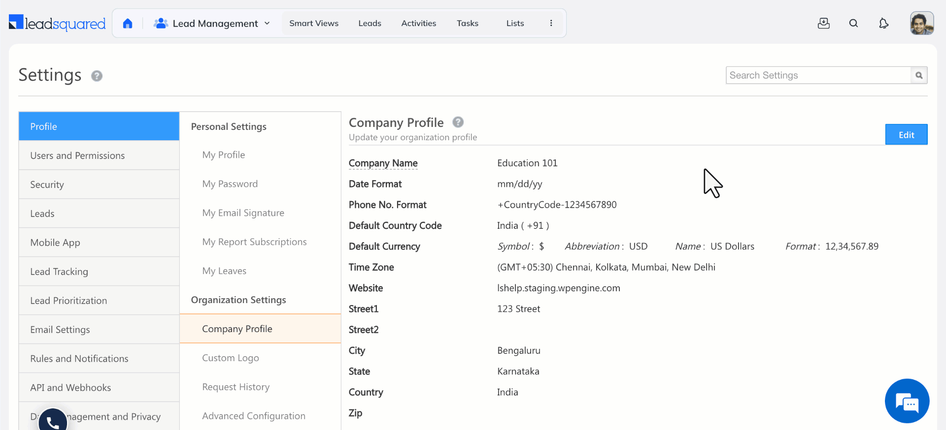This screenshot has height=430, width=946.
Task: Open the three-dot more menu
Action: pyautogui.click(x=551, y=23)
